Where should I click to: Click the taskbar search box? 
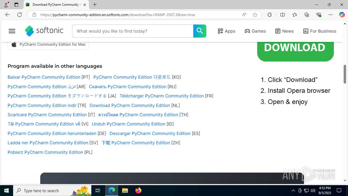pyautogui.click(x=52, y=191)
